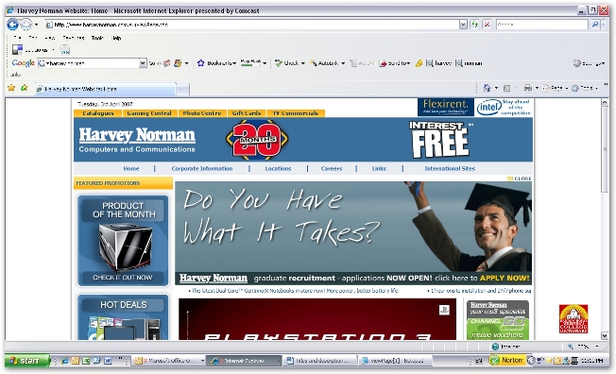This screenshot has height=374, width=616.
Task: Open Google Toolbar Settings dropdown
Action: tap(589, 63)
